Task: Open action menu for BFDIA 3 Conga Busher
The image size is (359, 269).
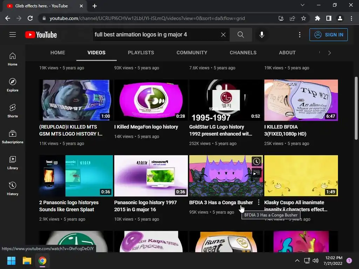Action: (258, 202)
